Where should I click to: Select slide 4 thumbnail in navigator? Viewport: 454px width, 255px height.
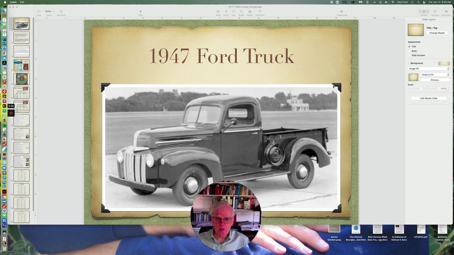(21, 65)
